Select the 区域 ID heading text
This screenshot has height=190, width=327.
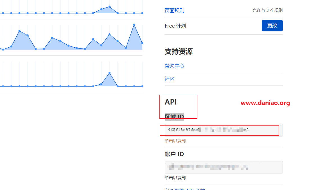(x=174, y=117)
